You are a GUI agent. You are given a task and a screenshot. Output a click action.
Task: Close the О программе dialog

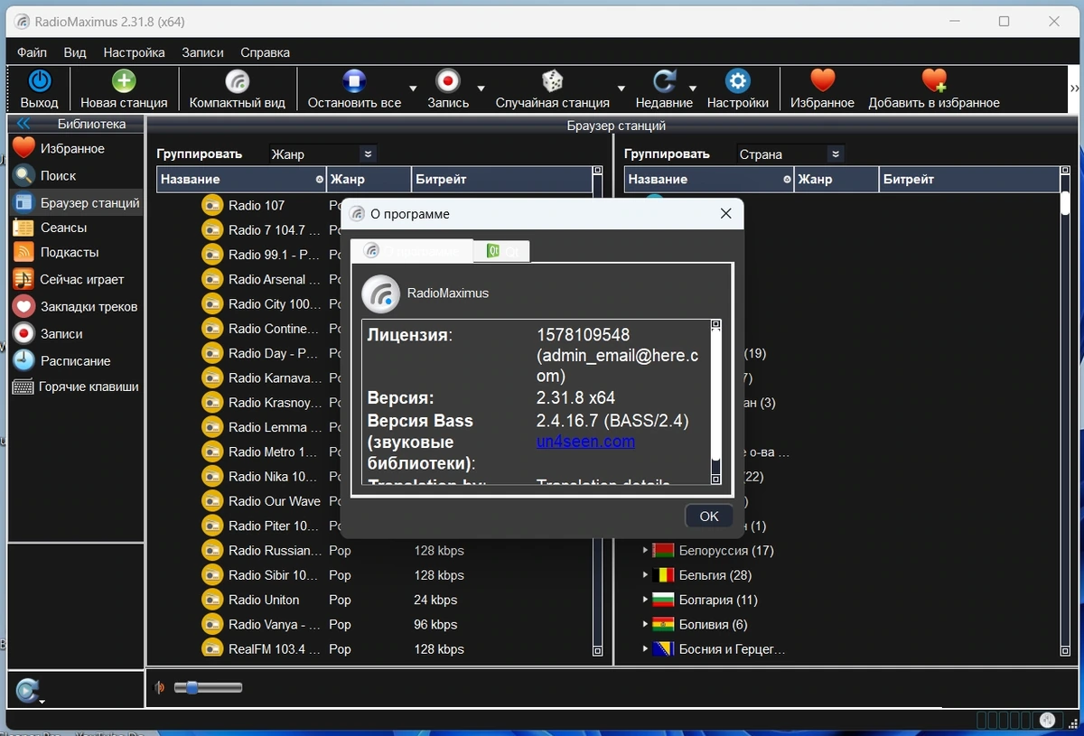point(725,214)
